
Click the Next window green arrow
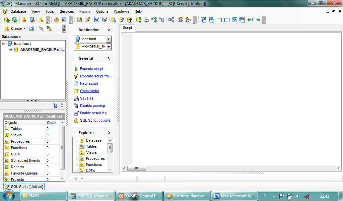(258, 20)
